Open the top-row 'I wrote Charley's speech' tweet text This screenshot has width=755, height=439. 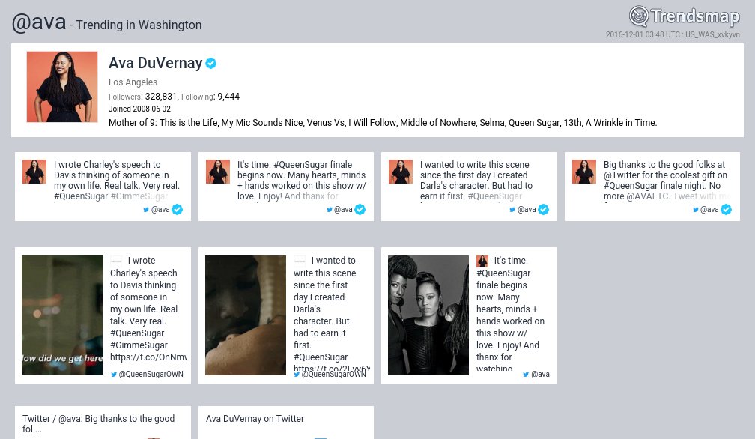(117, 181)
